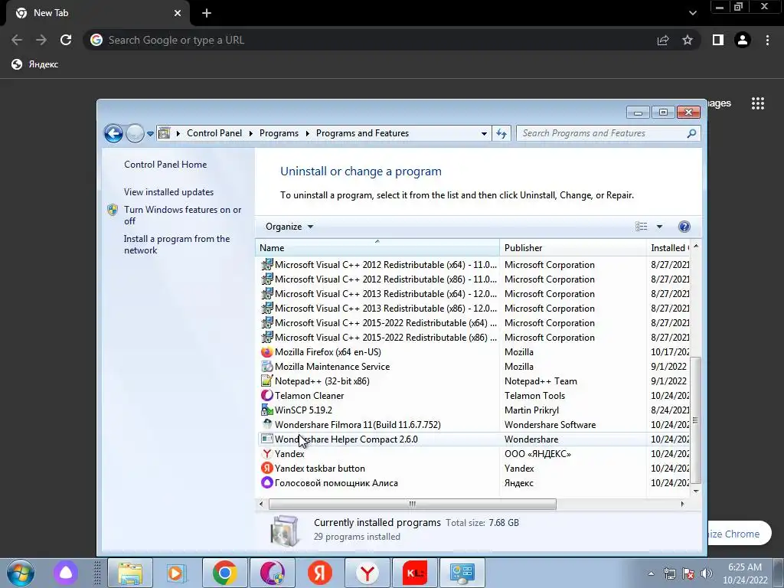Expand arrow after Control Panel breadcrumb

point(250,133)
